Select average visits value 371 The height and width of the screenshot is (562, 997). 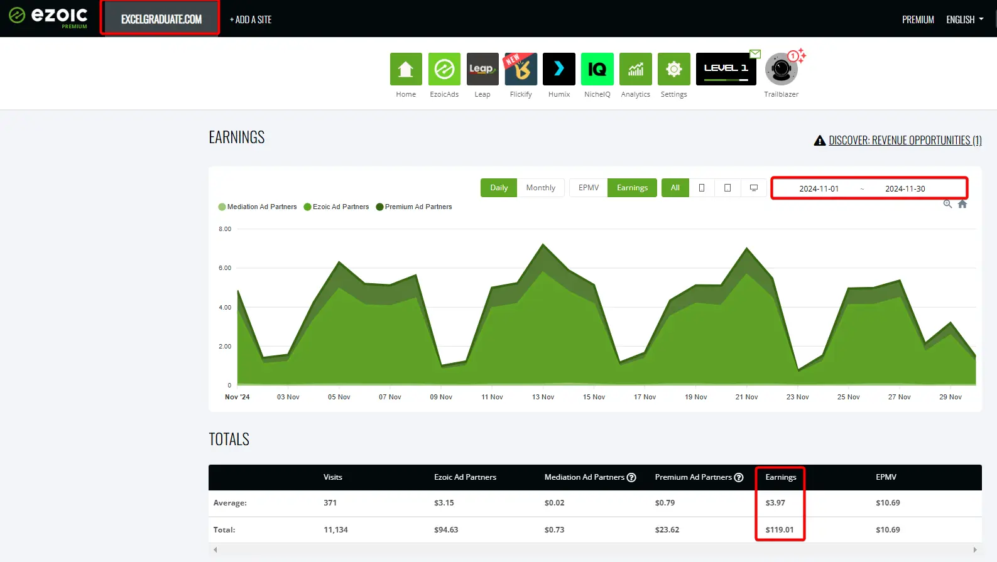(330, 503)
